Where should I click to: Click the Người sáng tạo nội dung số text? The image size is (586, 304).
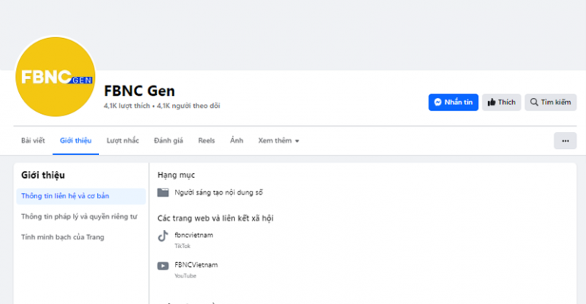(218, 192)
